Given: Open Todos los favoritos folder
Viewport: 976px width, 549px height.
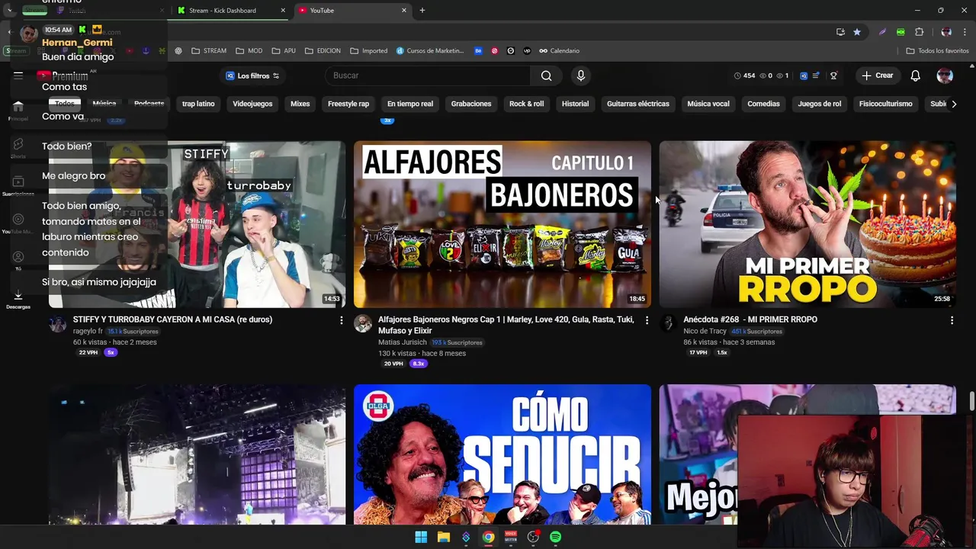Looking at the screenshot, I should tap(937, 50).
